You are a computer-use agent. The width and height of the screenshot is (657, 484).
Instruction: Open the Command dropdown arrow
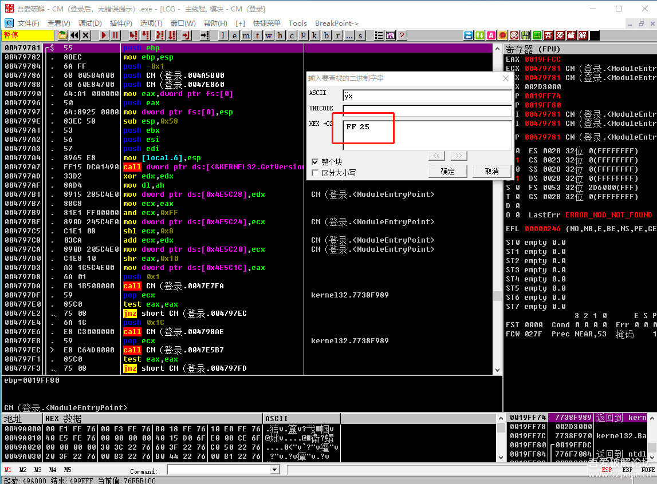pyautogui.click(x=274, y=470)
